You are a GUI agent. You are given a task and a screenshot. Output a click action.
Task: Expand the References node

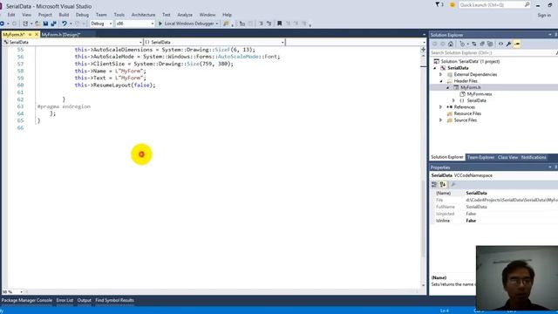click(x=441, y=107)
